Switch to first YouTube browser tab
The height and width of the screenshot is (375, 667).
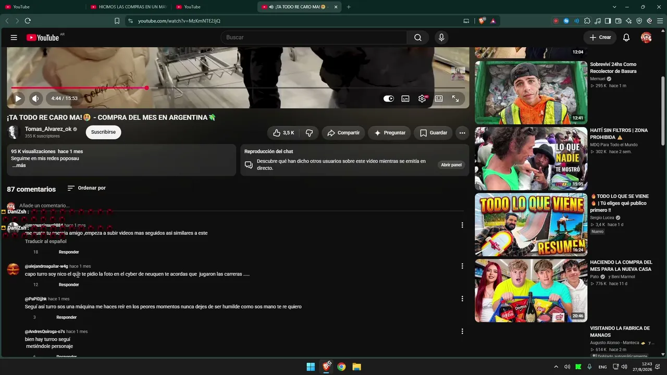[x=42, y=7]
